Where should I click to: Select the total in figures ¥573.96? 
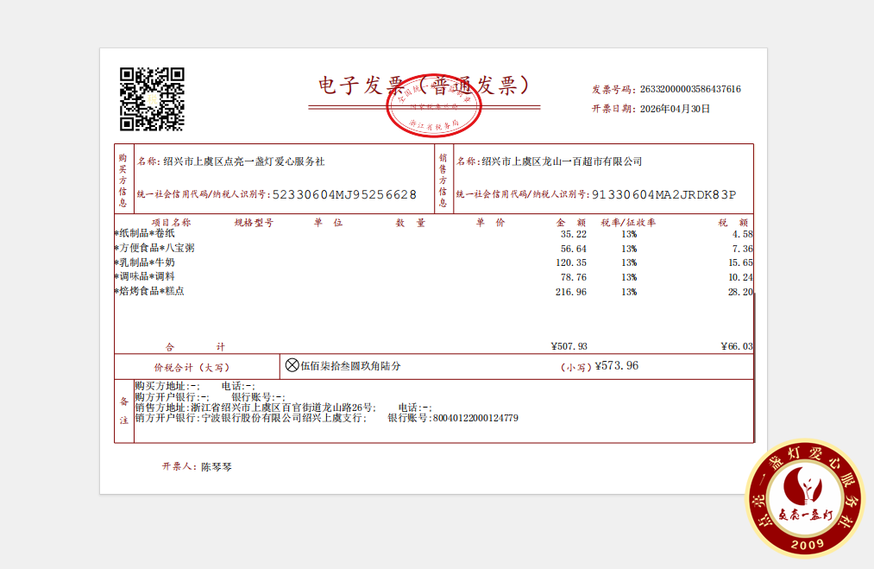pos(616,366)
